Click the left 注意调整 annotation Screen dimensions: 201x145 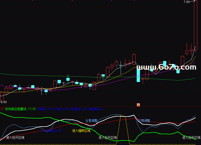(x=91, y=121)
